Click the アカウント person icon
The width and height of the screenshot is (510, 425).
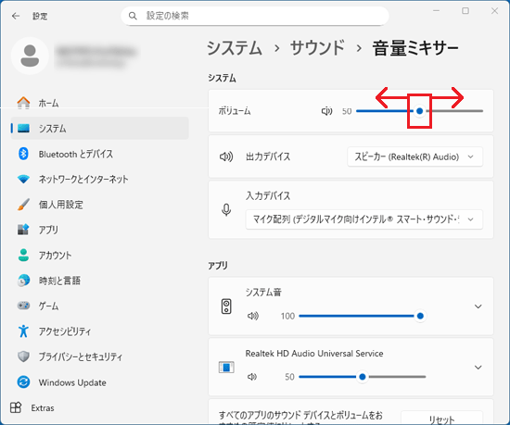click(23, 255)
